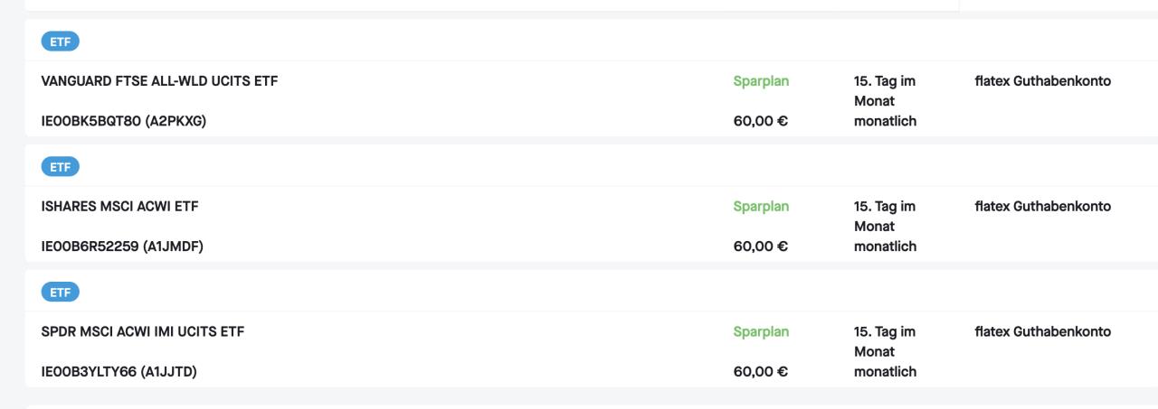Click Vanguard's 15. Tag im Monat schedule
1158x409 pixels.
[x=885, y=91]
